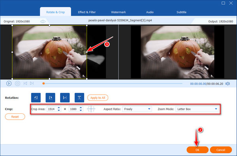This screenshot has height=156, width=237.
Task: Rotate the video right 90 degrees
Action: [50, 98]
